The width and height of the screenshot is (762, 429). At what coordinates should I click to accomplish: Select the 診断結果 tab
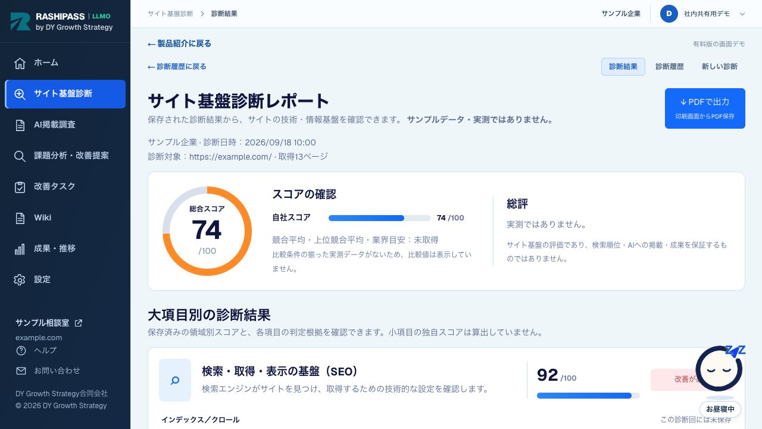623,67
